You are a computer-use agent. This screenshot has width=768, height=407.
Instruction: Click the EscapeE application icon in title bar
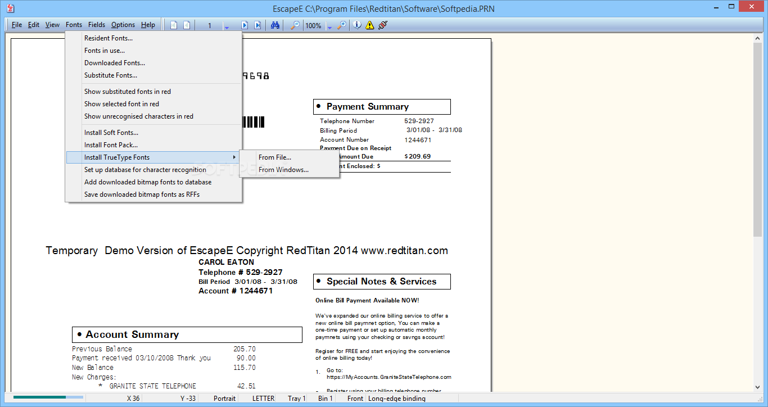coord(10,8)
